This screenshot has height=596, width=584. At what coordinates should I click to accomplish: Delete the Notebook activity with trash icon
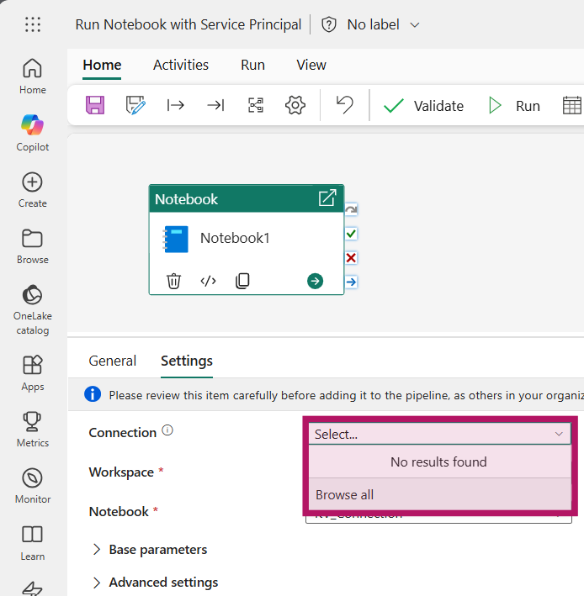(173, 281)
